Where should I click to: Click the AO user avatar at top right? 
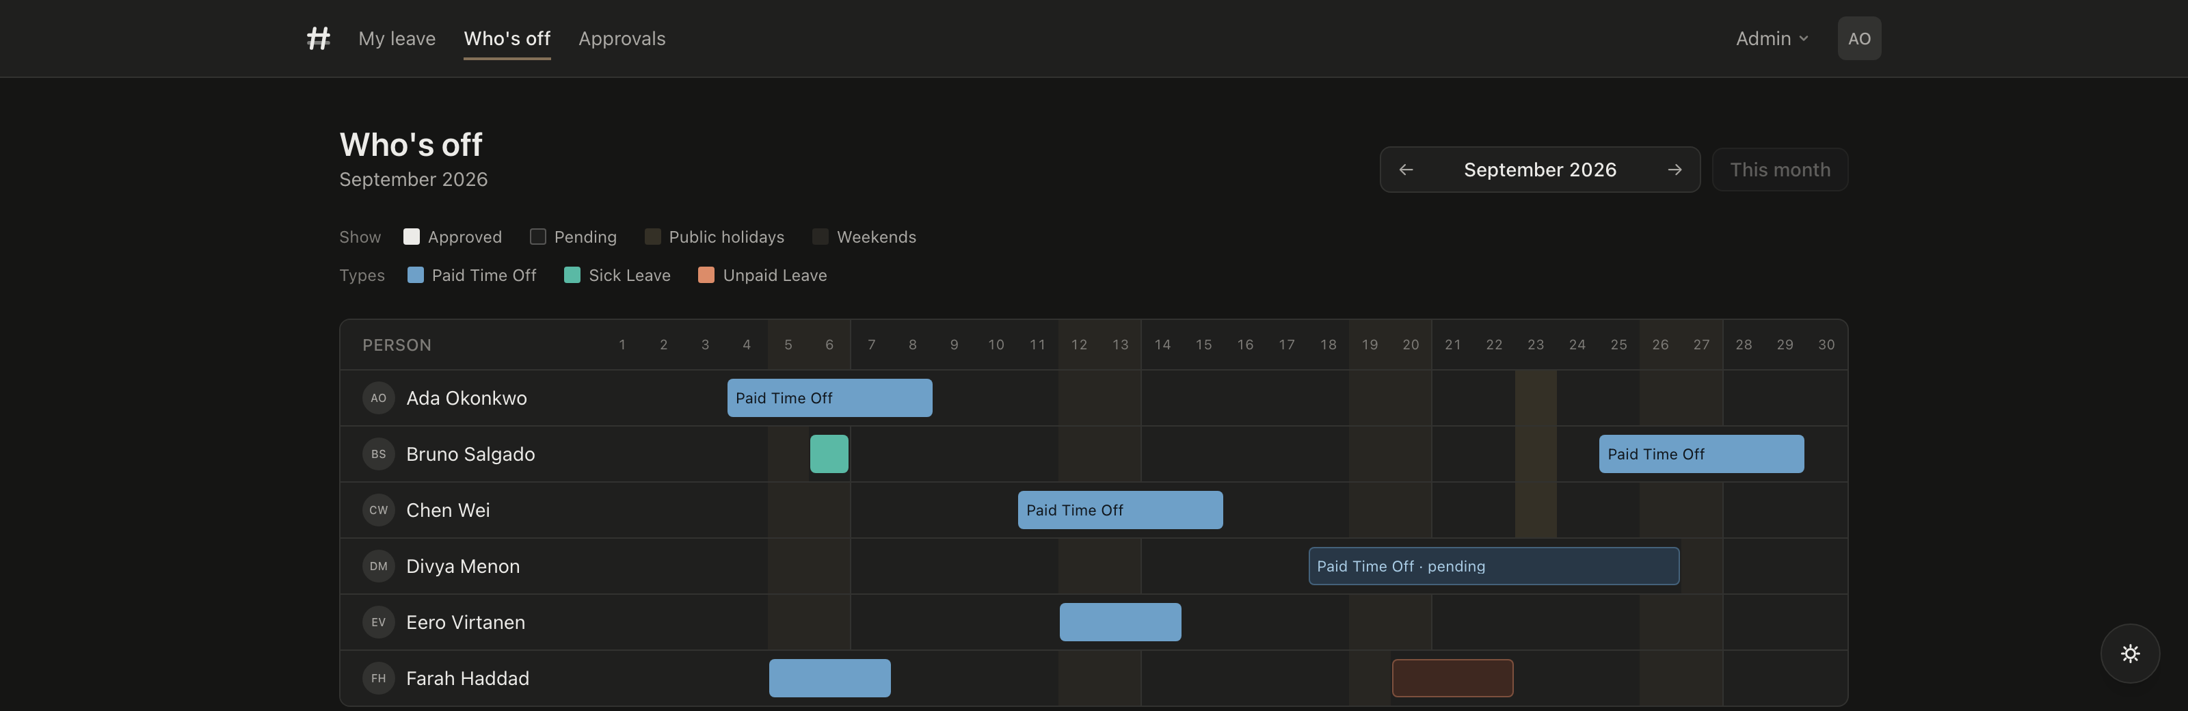point(1859,38)
